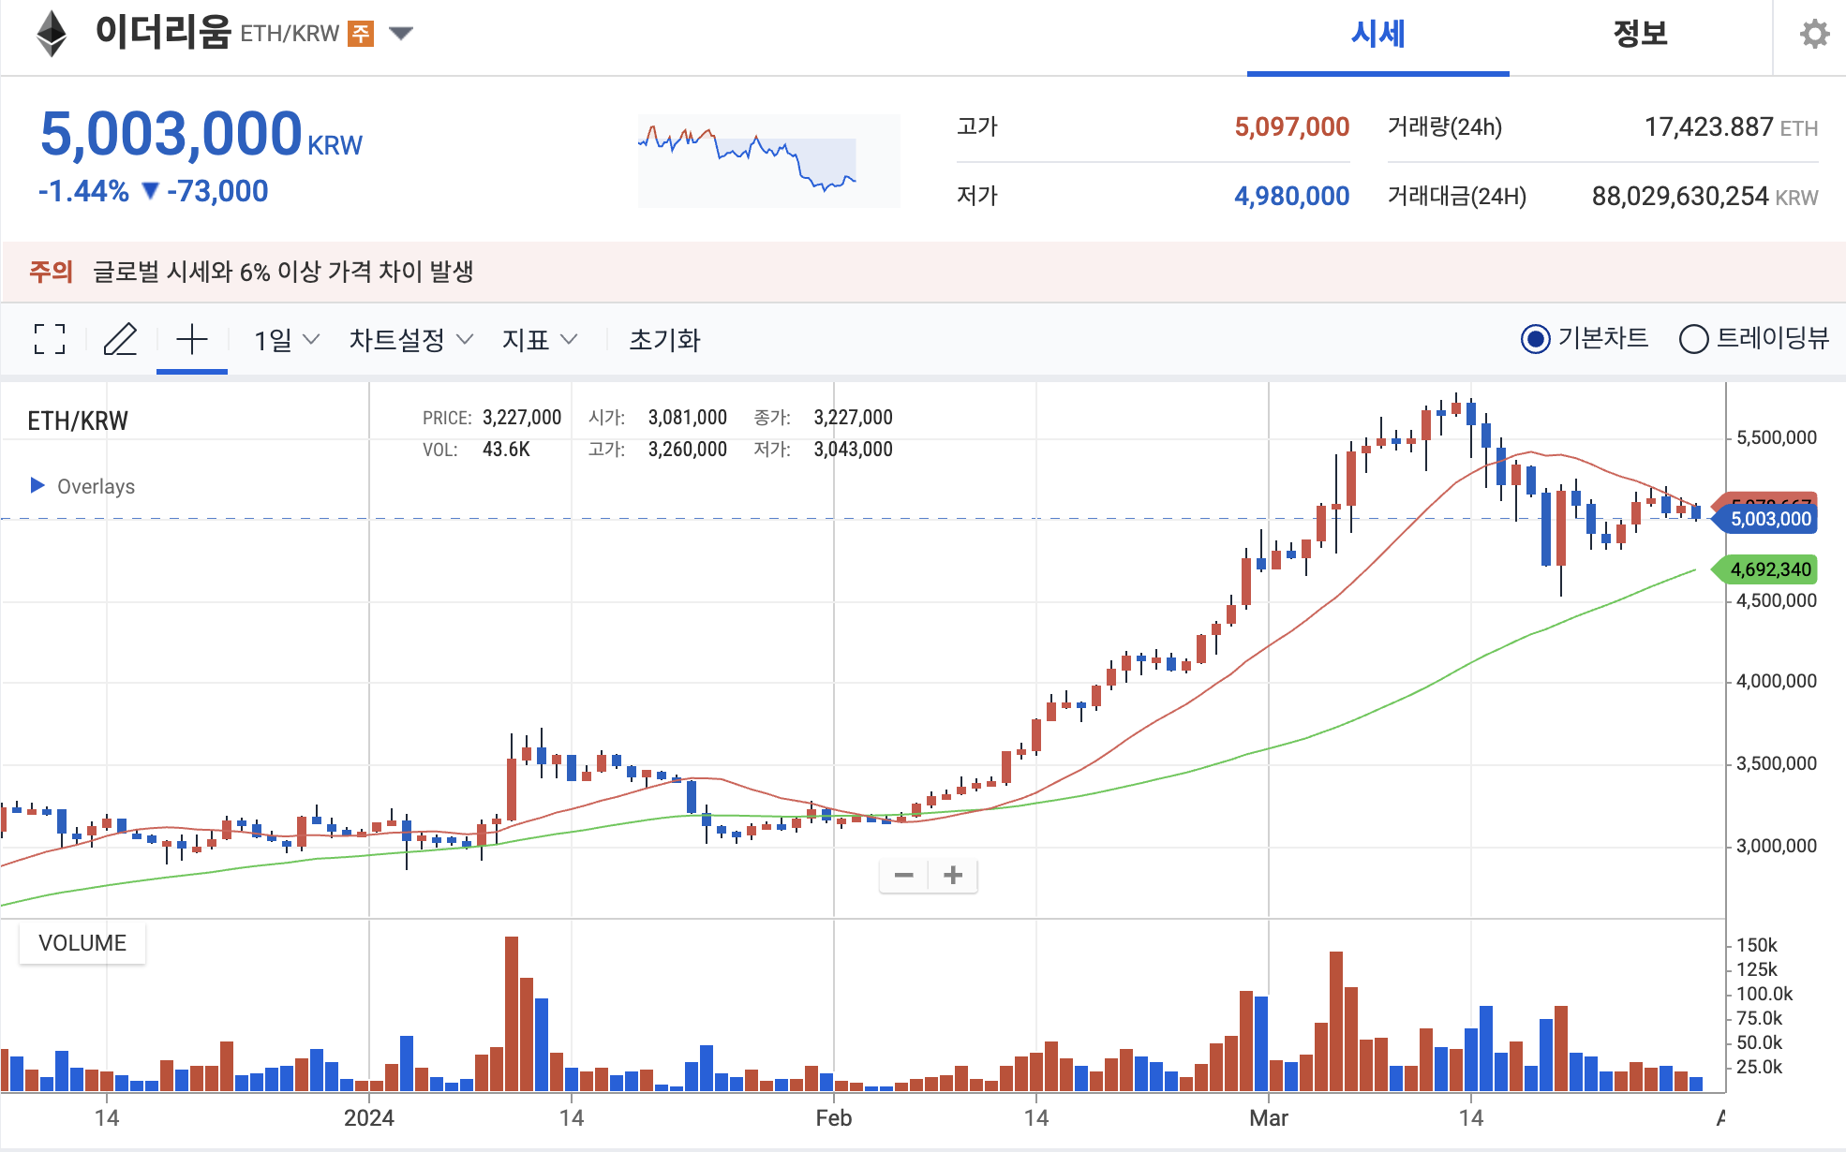Zoom in with the plus button
Viewport: 1846px width, 1152px height.
953,876
